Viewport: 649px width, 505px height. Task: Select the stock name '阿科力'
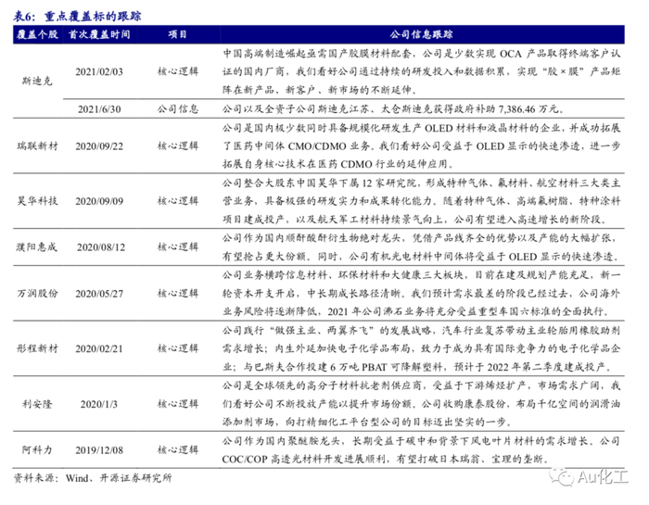click(x=37, y=449)
